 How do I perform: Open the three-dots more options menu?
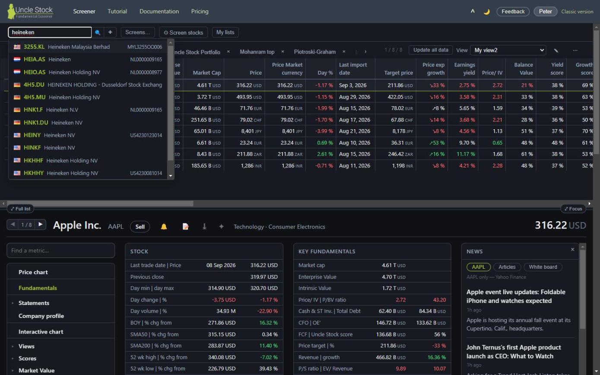point(575,51)
